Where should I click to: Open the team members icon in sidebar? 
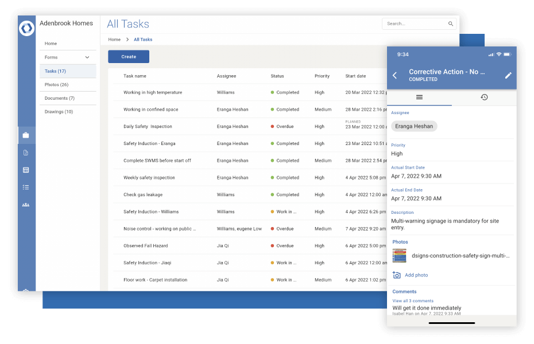point(26,204)
